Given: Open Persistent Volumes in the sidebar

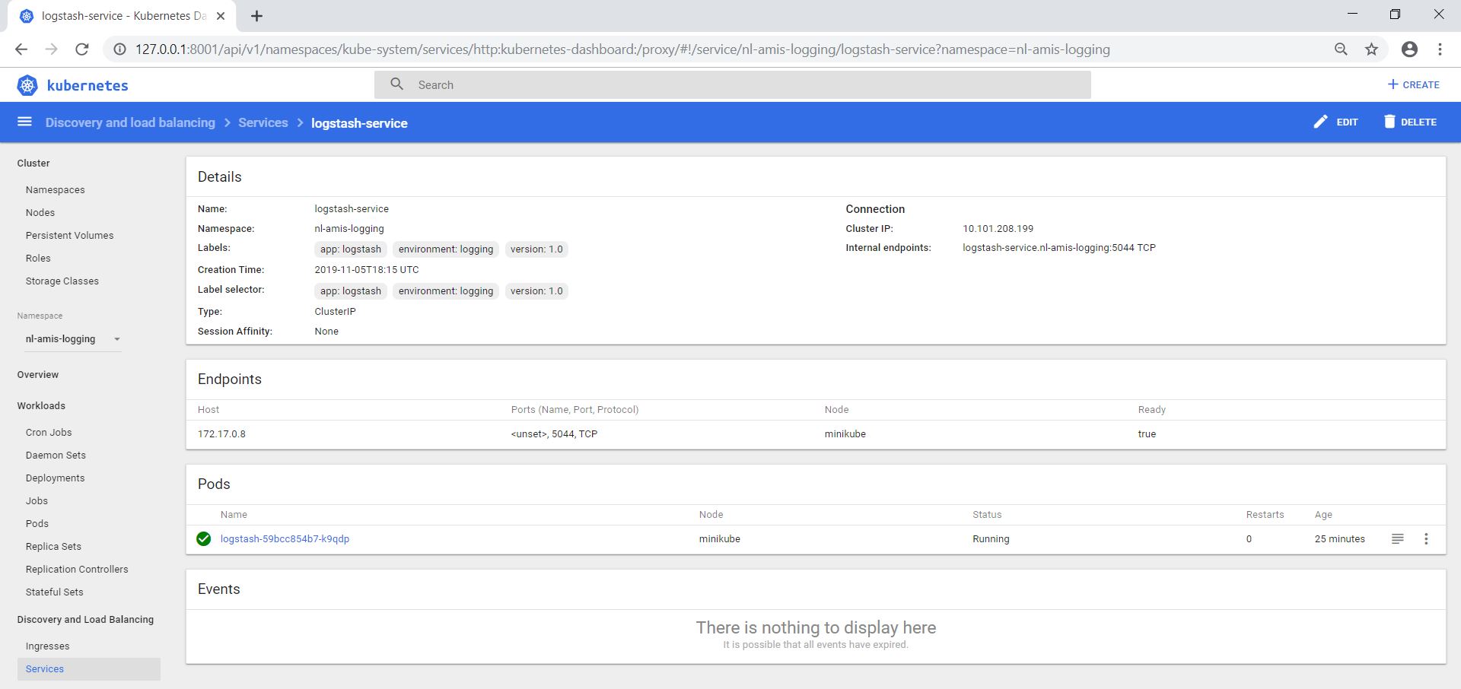Looking at the screenshot, I should coord(69,235).
